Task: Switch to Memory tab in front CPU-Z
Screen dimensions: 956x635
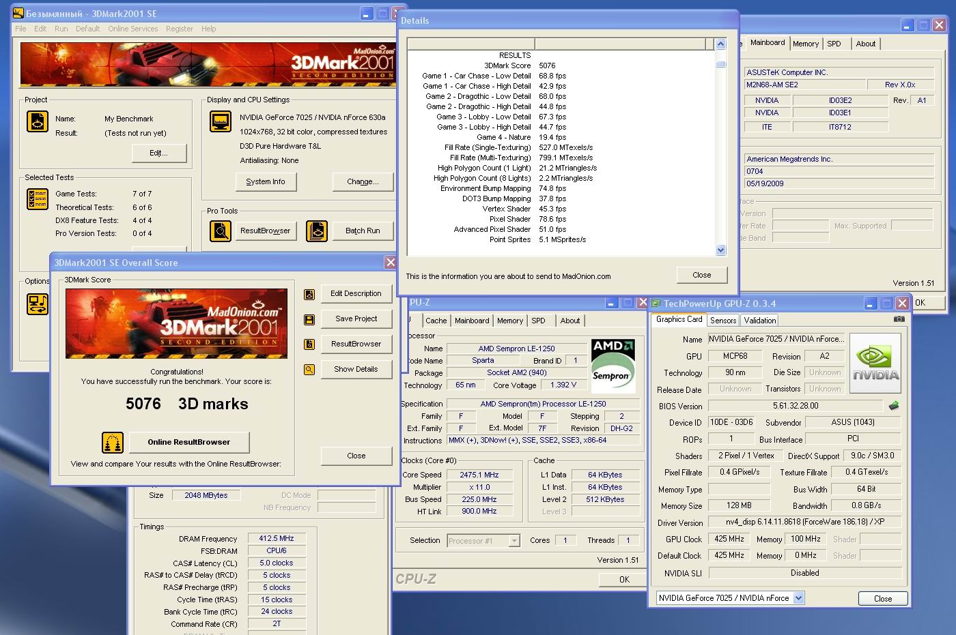Action: click(510, 321)
